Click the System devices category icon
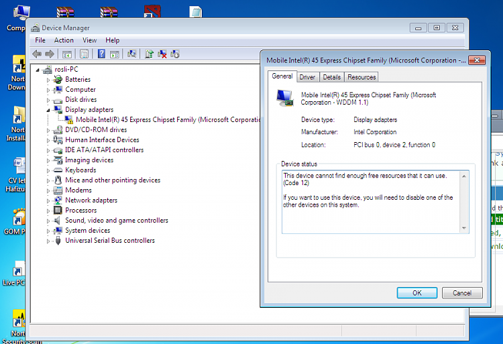The width and height of the screenshot is (503, 344). (58, 231)
